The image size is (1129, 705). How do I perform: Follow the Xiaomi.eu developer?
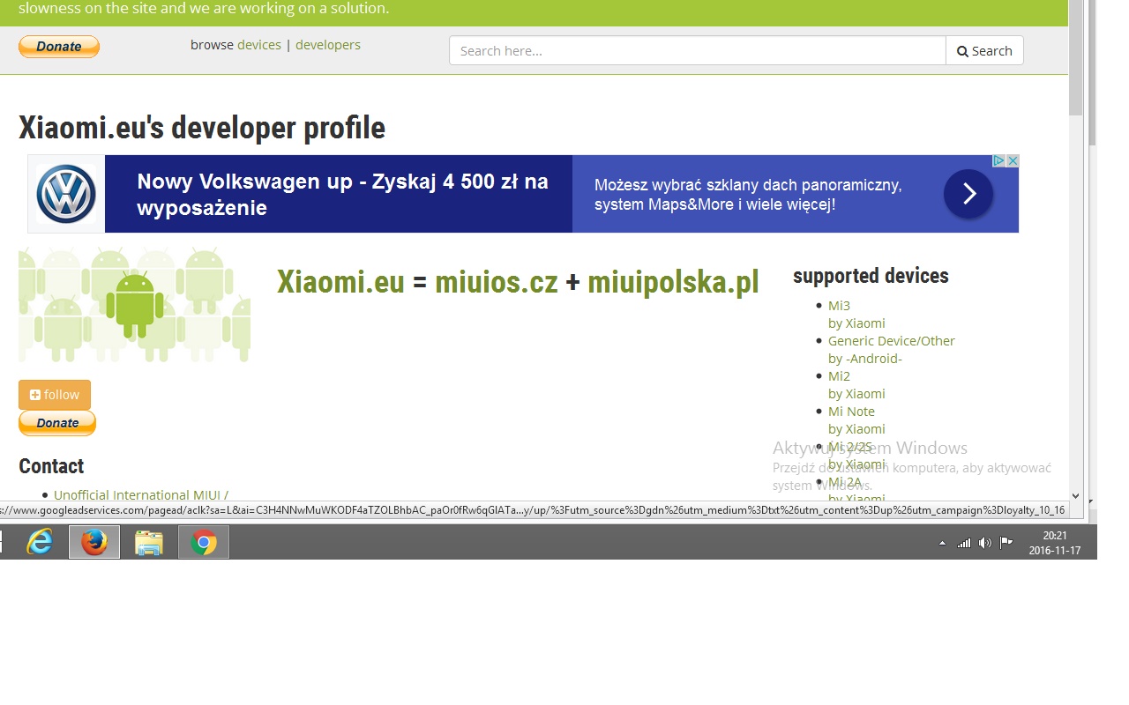pyautogui.click(x=55, y=395)
